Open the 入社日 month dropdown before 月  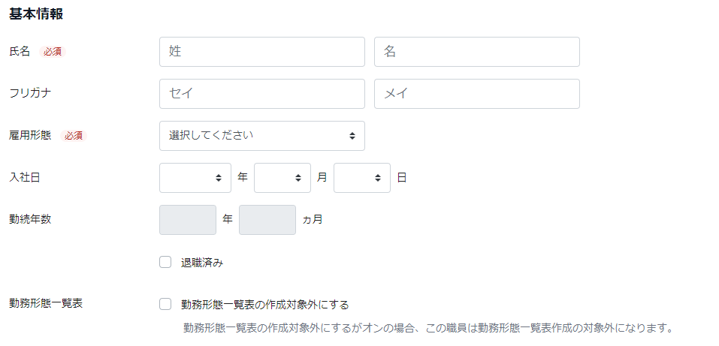pos(282,178)
